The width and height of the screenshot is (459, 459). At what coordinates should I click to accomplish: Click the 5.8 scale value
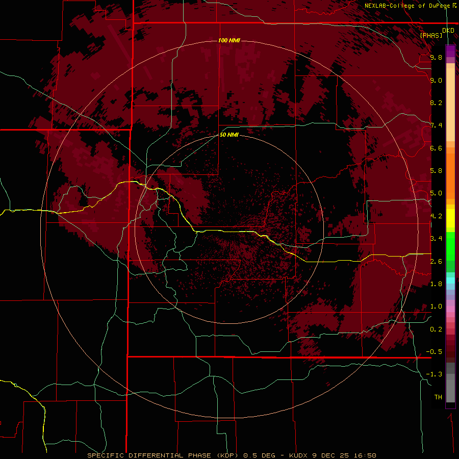point(436,171)
